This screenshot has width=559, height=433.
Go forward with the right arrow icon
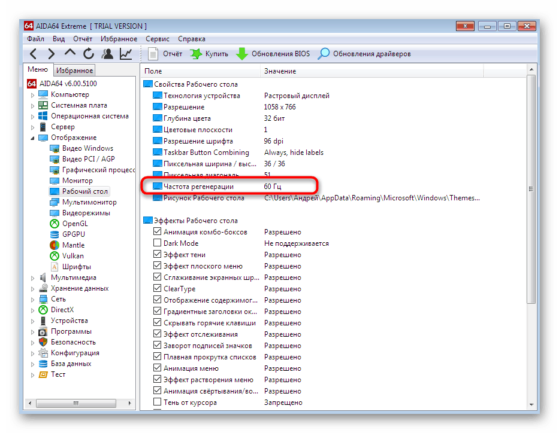[x=52, y=54]
